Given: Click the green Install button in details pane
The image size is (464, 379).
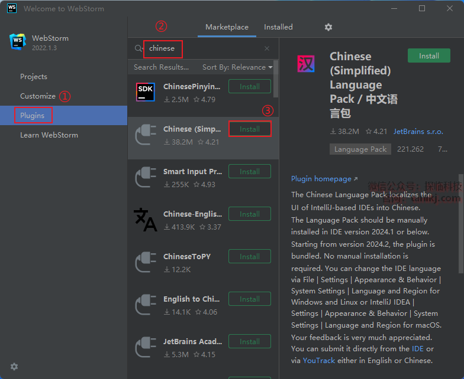Looking at the screenshot, I should 428,55.
